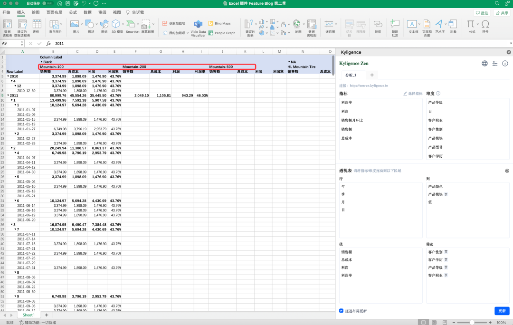Collapse the Black column group
The width and height of the screenshot is (513, 325).
click(41, 62)
